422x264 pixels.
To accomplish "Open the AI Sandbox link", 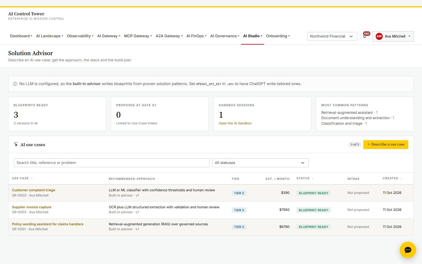I will click(235, 123).
